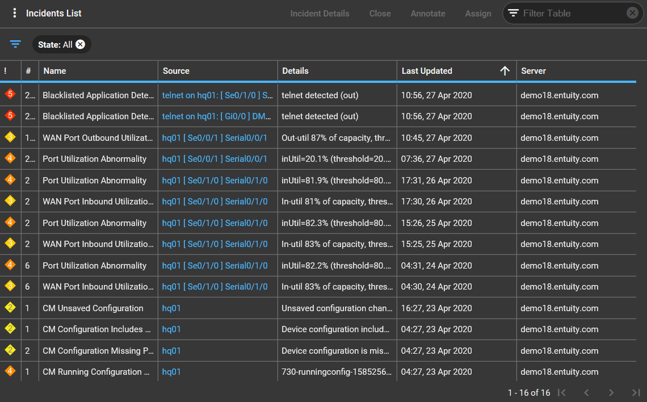Select 'CM Configuration Includes ...' name cell
This screenshot has height=402, width=647.
point(98,329)
